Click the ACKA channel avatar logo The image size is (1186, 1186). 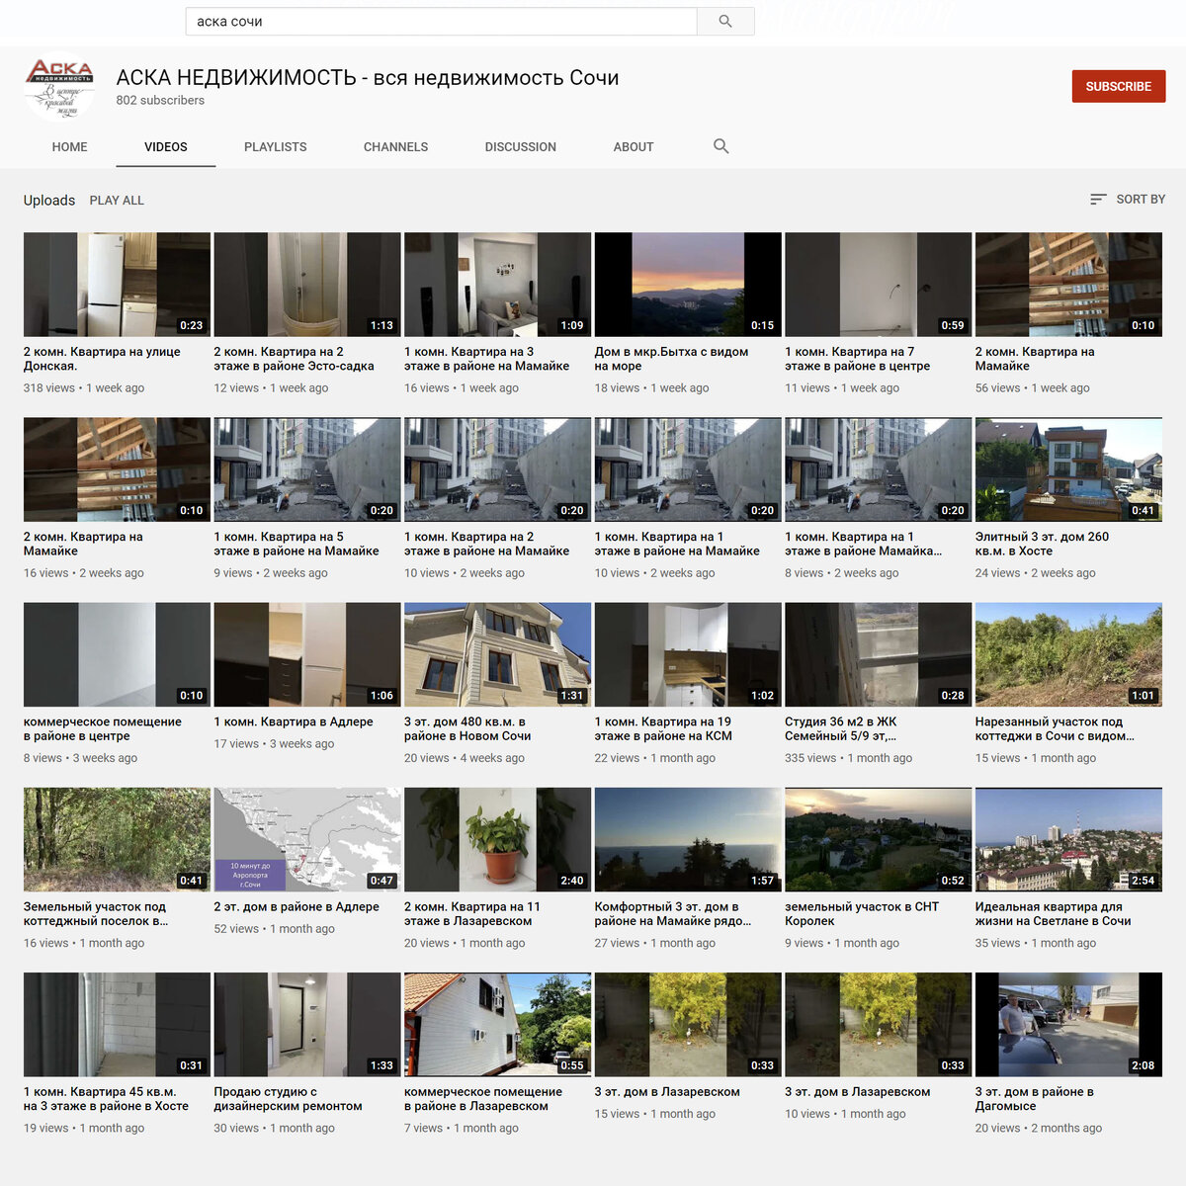click(x=60, y=87)
